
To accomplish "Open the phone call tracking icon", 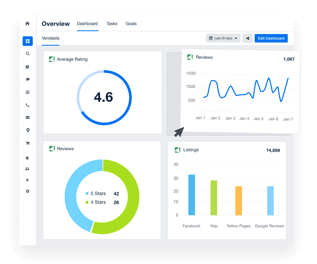I will tap(27, 105).
